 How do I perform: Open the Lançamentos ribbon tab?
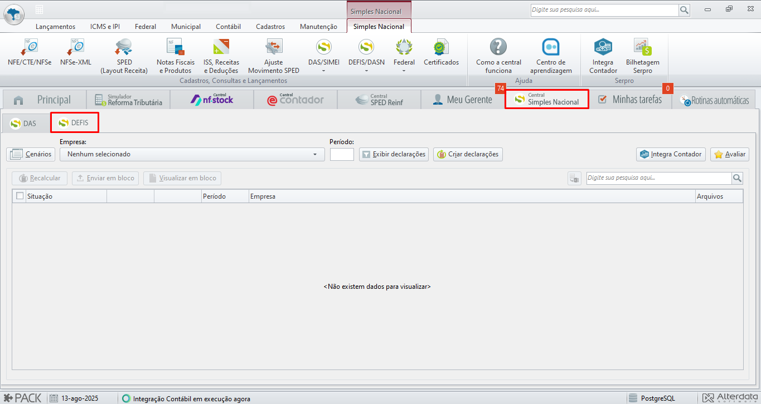click(55, 26)
